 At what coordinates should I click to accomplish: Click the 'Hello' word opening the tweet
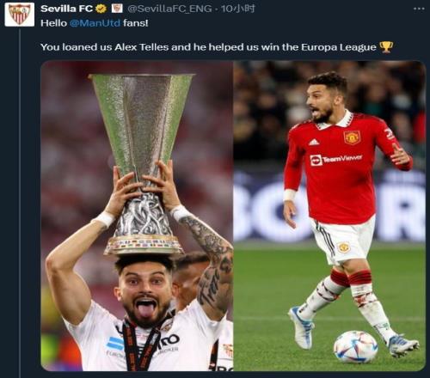coord(53,23)
